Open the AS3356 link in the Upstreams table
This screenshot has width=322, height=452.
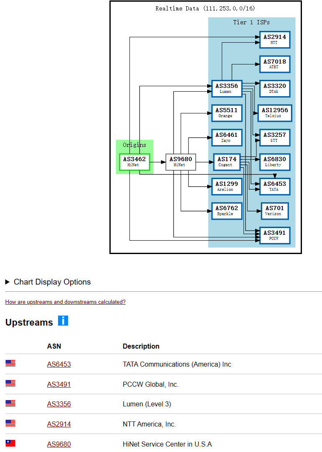(x=59, y=404)
